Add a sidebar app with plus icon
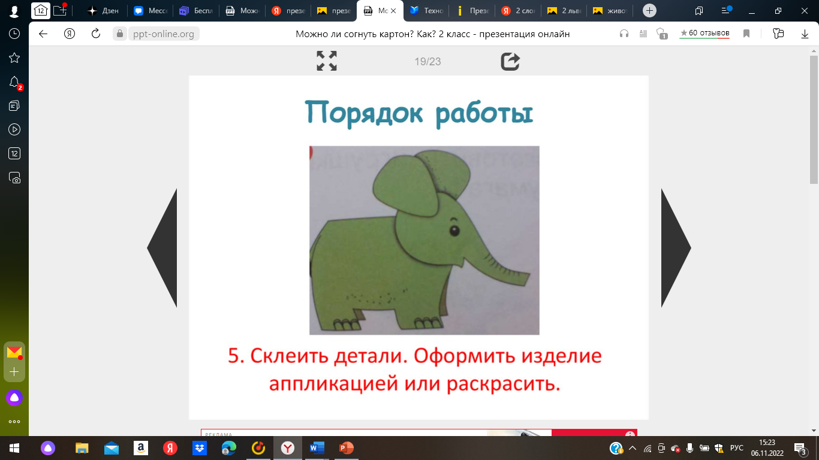 click(14, 372)
